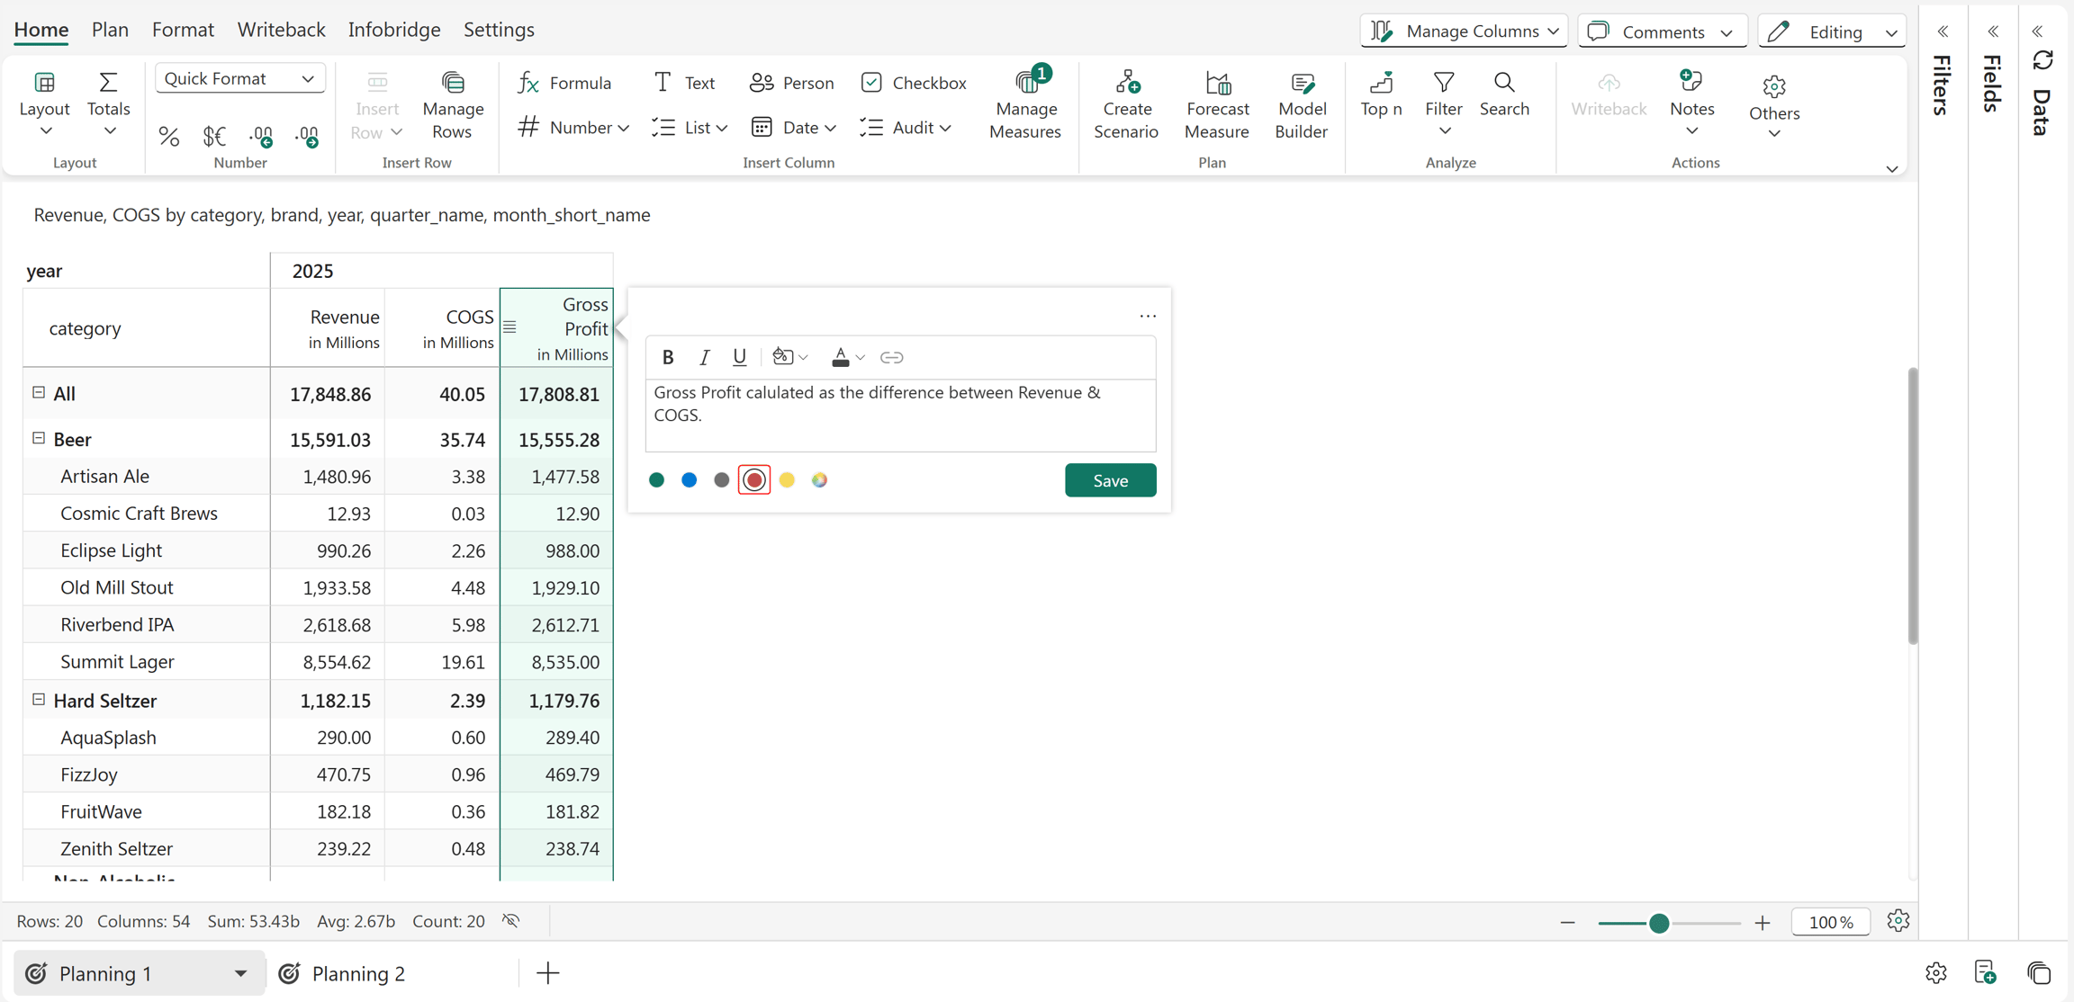Switch to the Writeback ribbon tab
This screenshot has height=1002, width=2074.
pyautogui.click(x=281, y=30)
